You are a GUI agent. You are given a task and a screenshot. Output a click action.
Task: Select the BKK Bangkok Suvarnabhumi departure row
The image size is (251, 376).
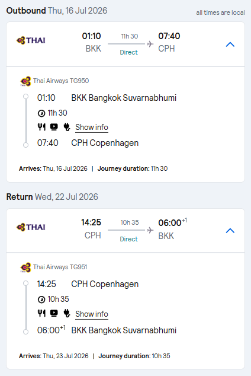coord(107,98)
